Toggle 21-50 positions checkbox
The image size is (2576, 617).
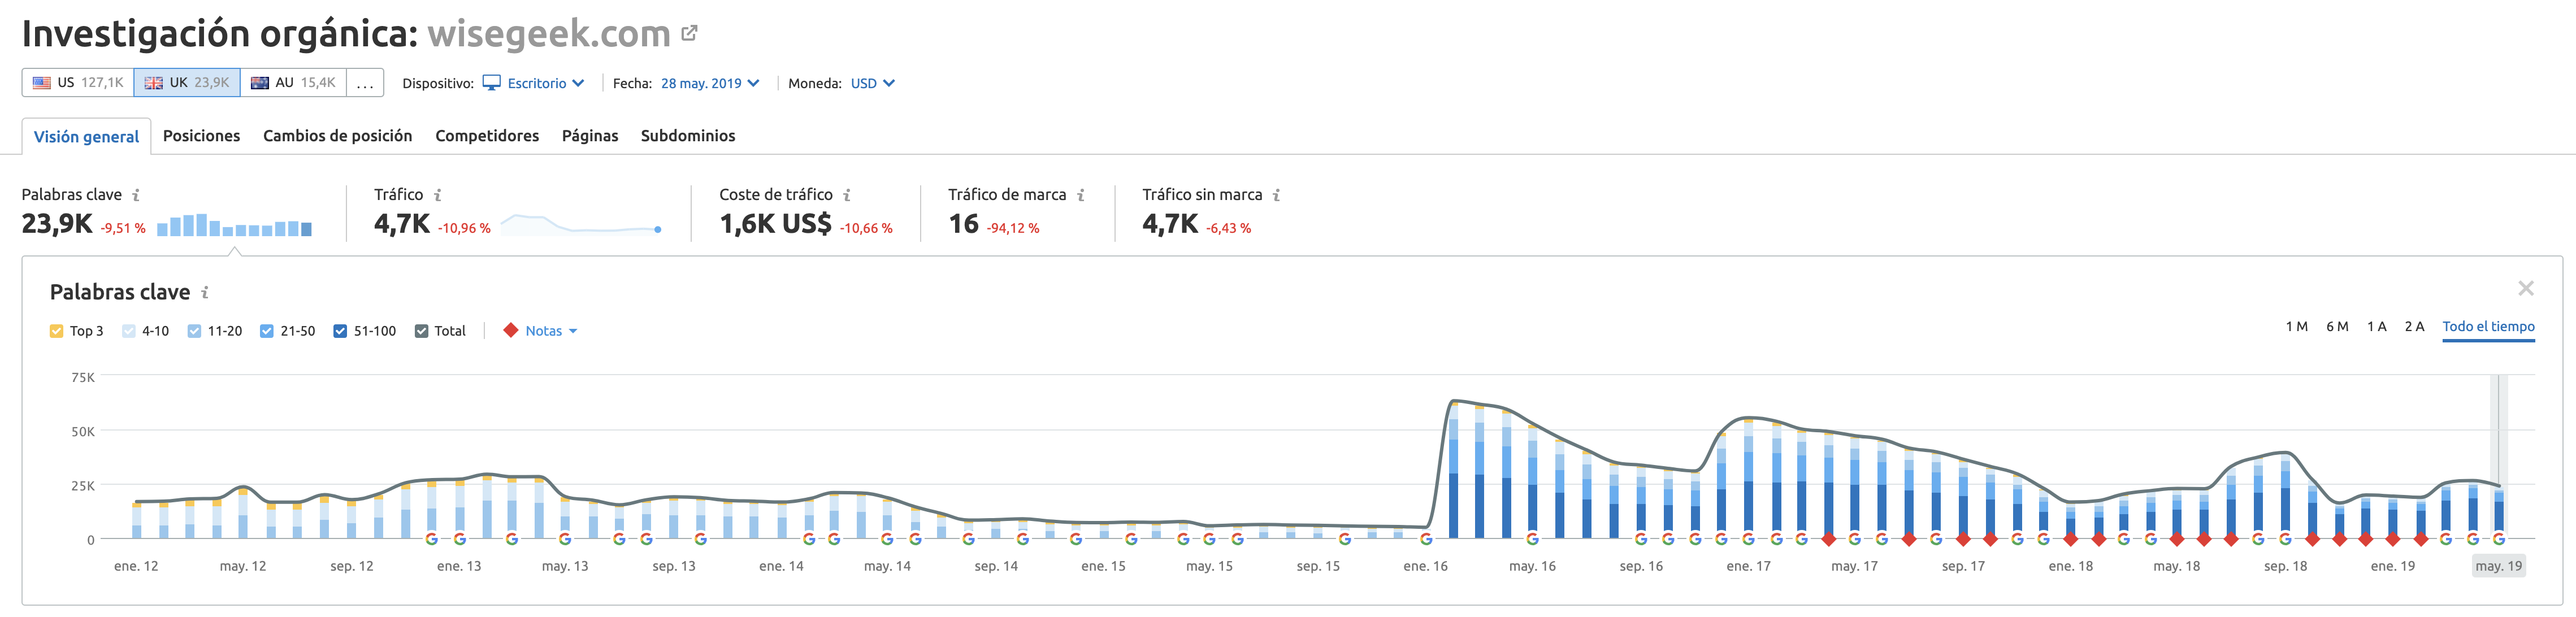267,331
